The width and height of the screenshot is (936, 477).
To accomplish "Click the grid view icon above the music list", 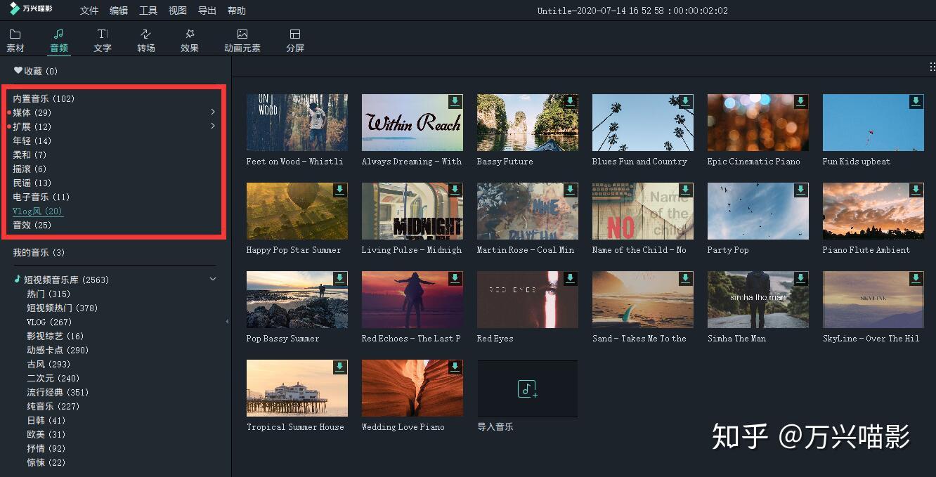I will 931,67.
